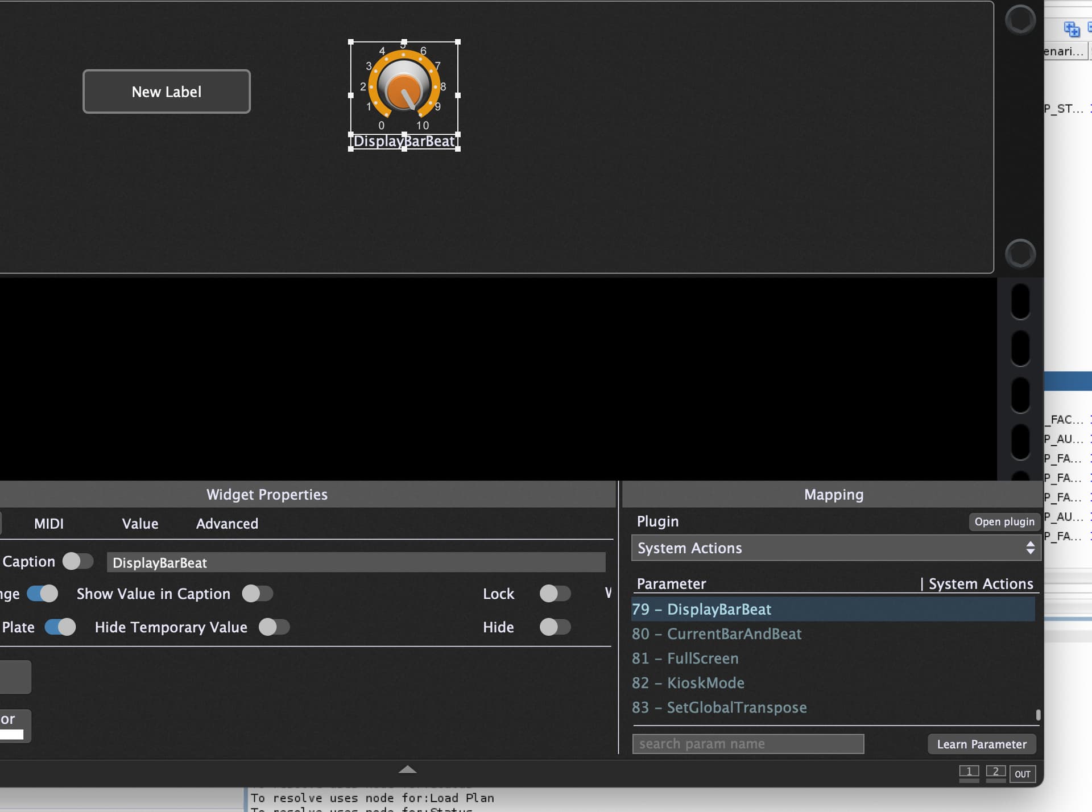
Task: Click the search param name field
Action: point(747,744)
